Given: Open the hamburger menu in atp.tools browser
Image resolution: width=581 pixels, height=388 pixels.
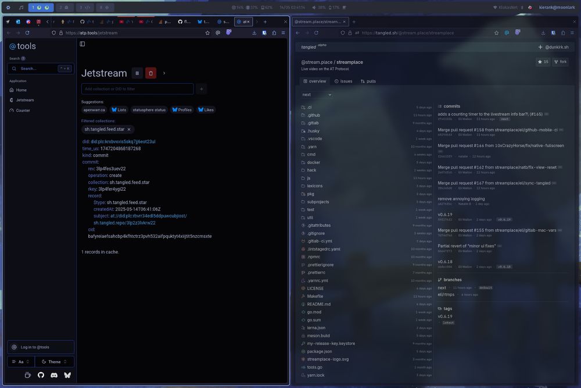Looking at the screenshot, I should 283,33.
